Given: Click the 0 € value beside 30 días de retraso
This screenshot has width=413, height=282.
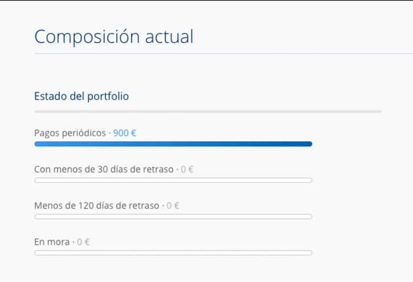Looking at the screenshot, I should (187, 169).
